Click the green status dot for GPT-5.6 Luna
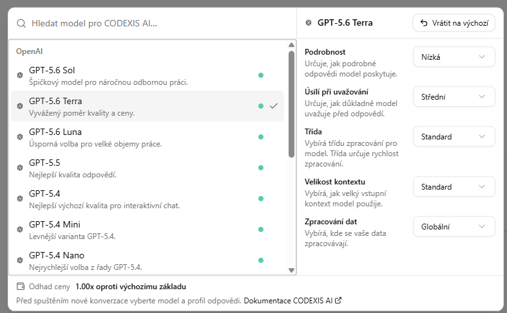507x313 pixels. (261, 137)
